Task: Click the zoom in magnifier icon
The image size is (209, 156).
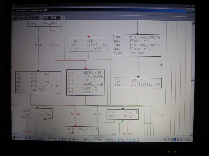Action: tap(19, 18)
